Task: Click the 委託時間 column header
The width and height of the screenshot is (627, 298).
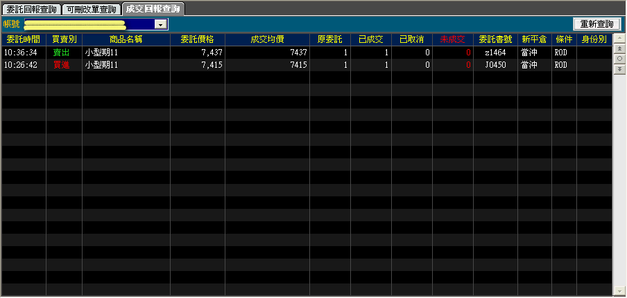Action: click(x=24, y=39)
